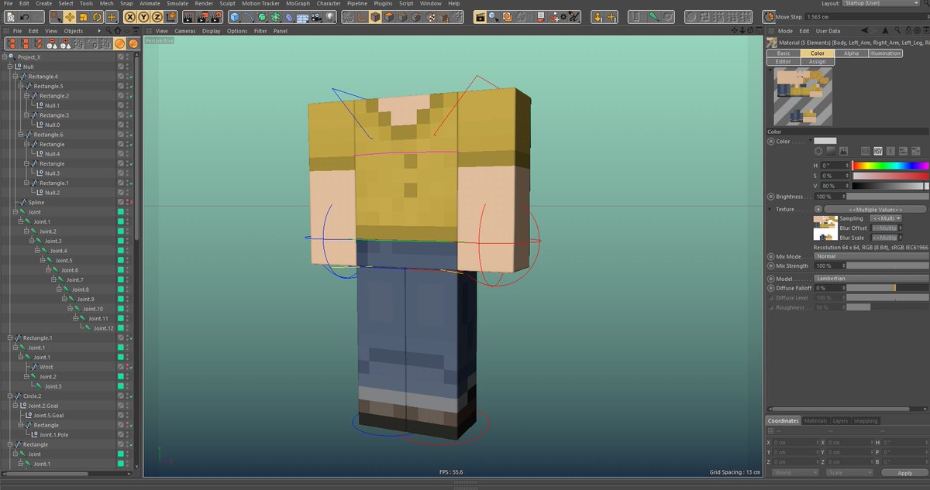
Task: Click the home icon in Object Manager
Action: click(117, 31)
